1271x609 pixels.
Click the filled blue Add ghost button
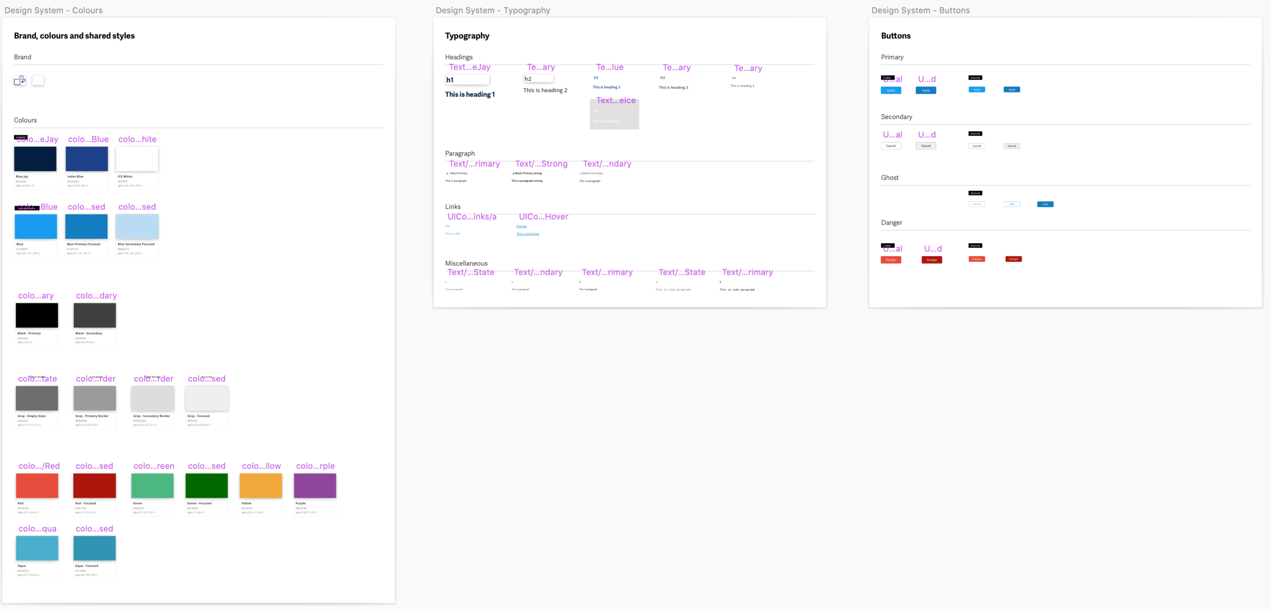(x=1045, y=204)
